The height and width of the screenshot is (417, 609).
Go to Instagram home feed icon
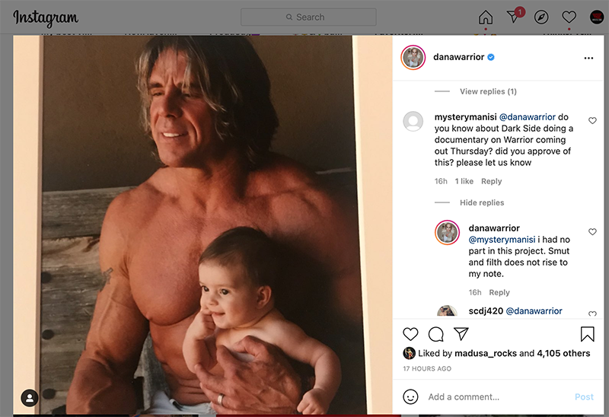(486, 17)
